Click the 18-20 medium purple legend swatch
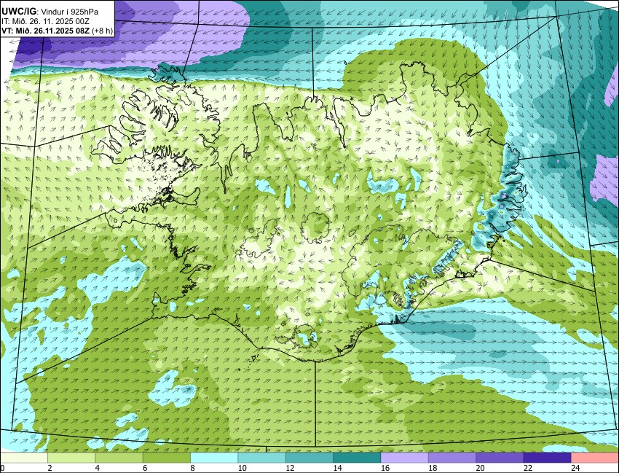619x473 pixels. [452, 458]
